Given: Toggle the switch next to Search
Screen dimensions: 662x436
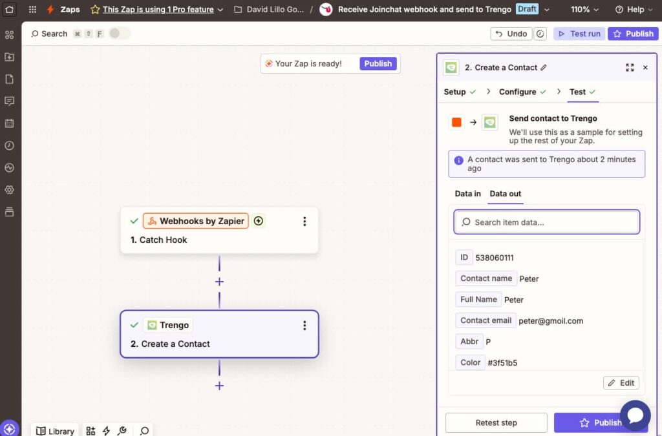Looking at the screenshot, I should click(x=119, y=34).
